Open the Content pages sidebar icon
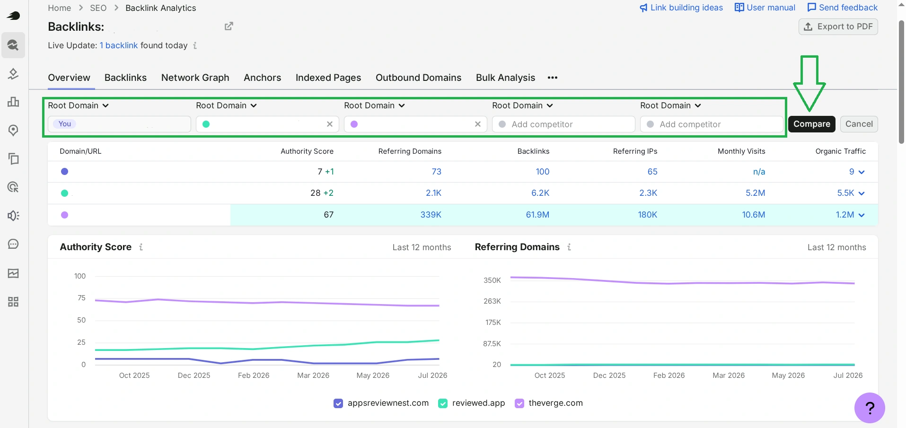Screen dimensions: 906x428 13,158
